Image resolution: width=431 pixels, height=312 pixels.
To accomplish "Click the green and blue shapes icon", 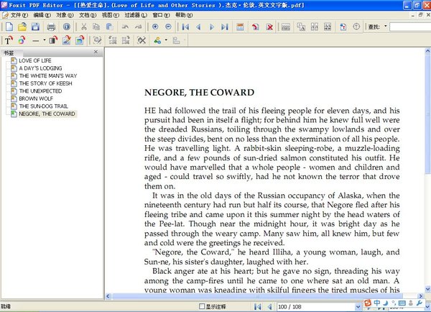I will tap(157, 41).
